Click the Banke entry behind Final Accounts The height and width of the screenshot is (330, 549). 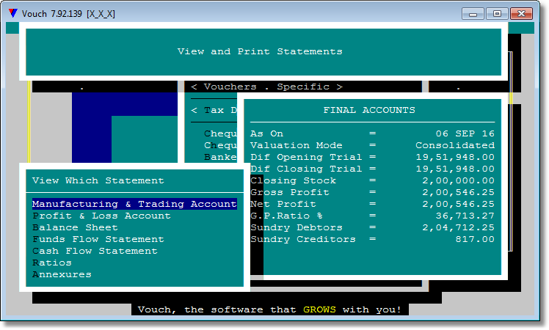[x=221, y=157]
